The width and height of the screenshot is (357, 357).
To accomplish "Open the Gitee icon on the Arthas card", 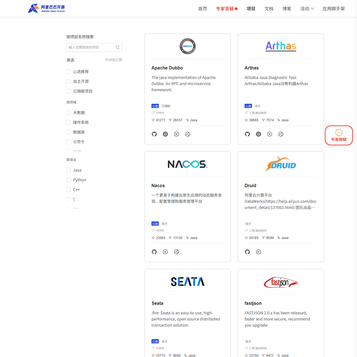I will tap(258, 134).
